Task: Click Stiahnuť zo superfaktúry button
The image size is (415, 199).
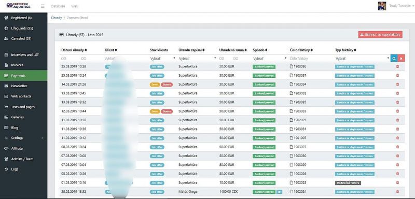Action: point(380,35)
